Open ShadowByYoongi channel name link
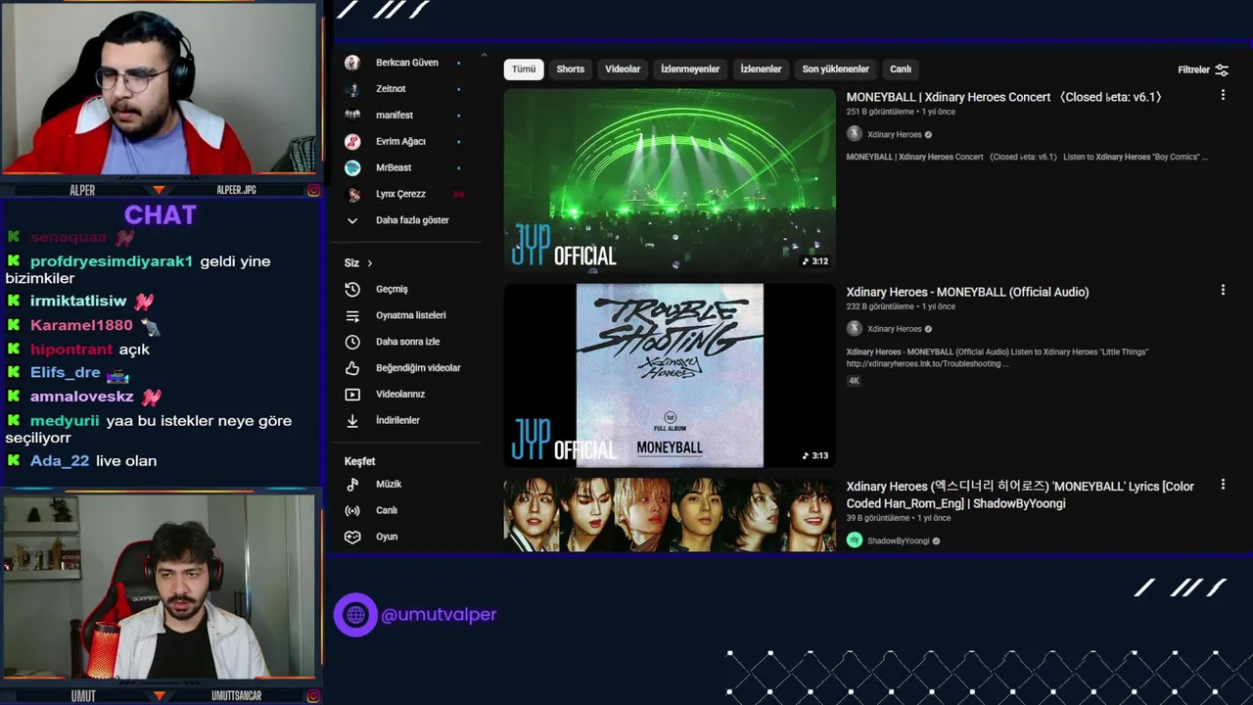 899,541
